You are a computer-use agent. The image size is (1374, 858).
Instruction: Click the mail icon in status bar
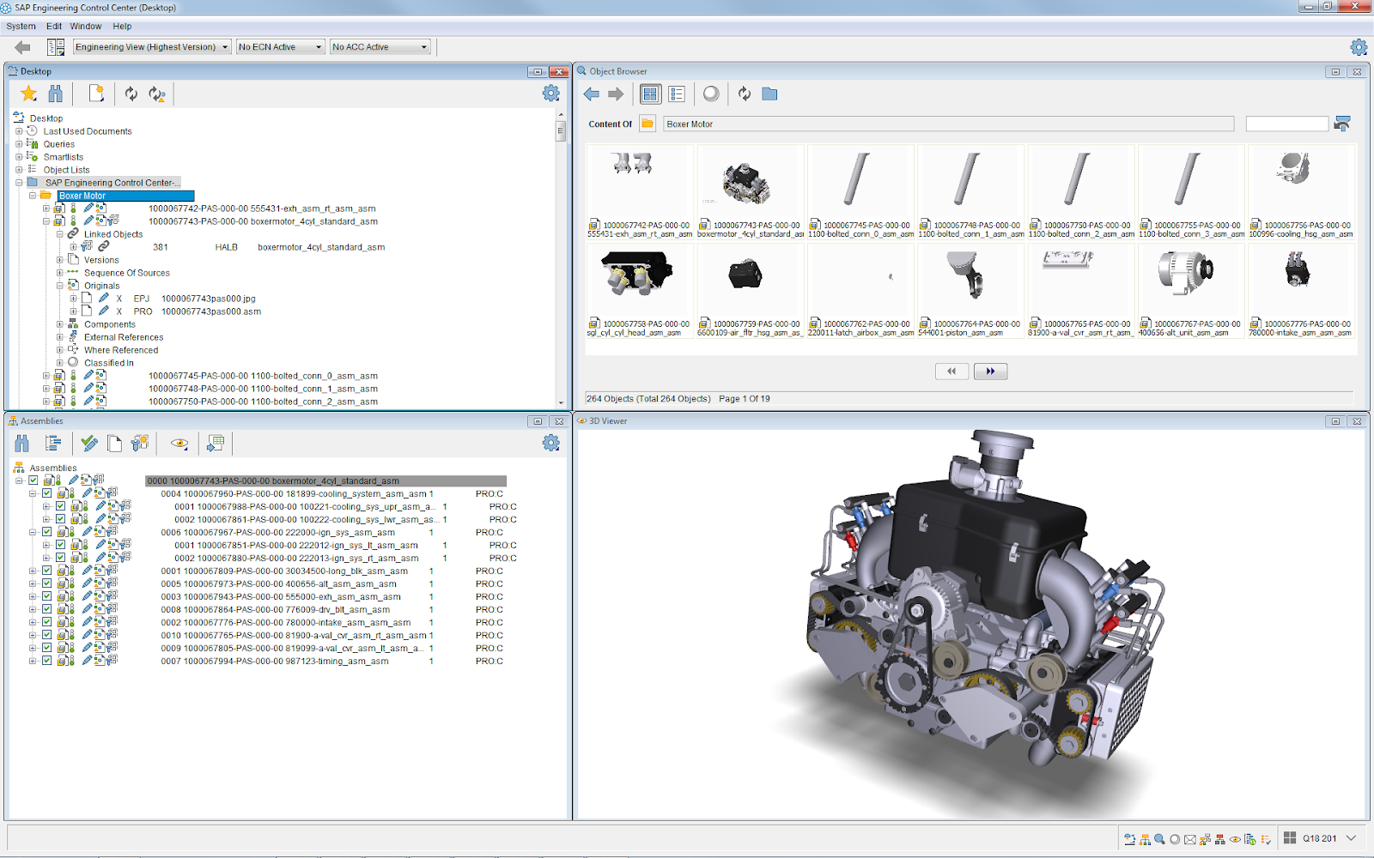point(1190,839)
